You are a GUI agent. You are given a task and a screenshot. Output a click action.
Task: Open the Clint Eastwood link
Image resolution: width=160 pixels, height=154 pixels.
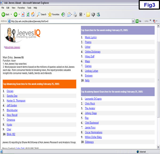(x=92, y=123)
